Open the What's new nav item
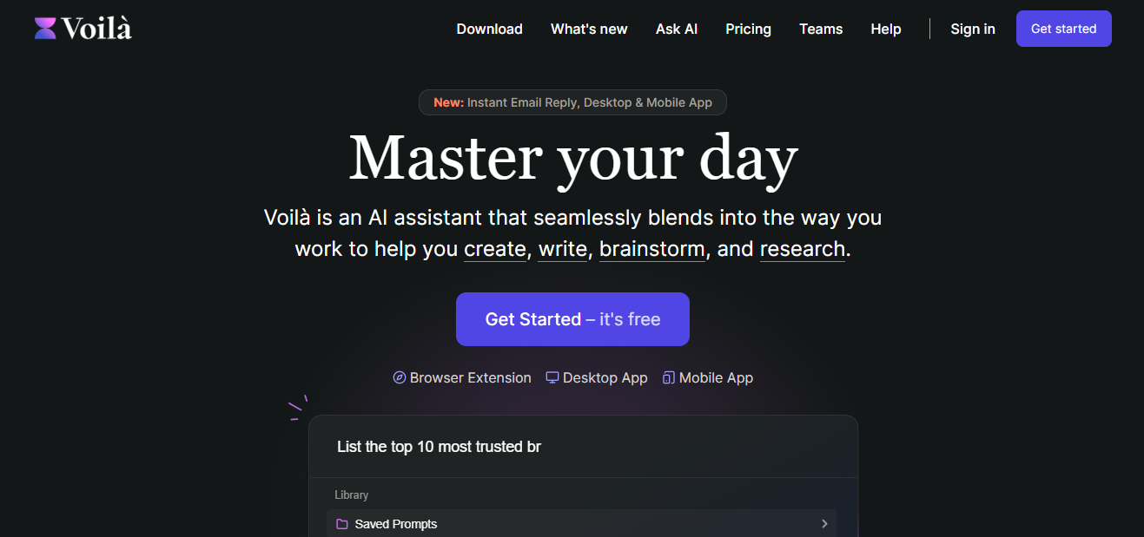Viewport: 1144px width, 537px height. click(589, 29)
